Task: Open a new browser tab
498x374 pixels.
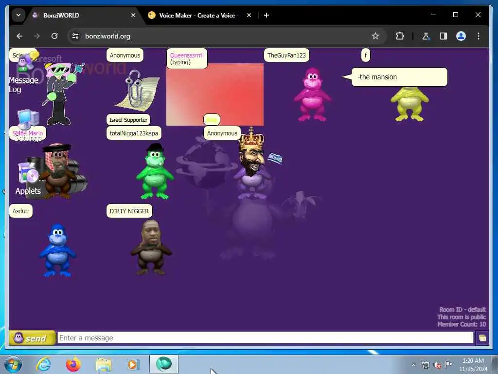Action: pyautogui.click(x=267, y=15)
